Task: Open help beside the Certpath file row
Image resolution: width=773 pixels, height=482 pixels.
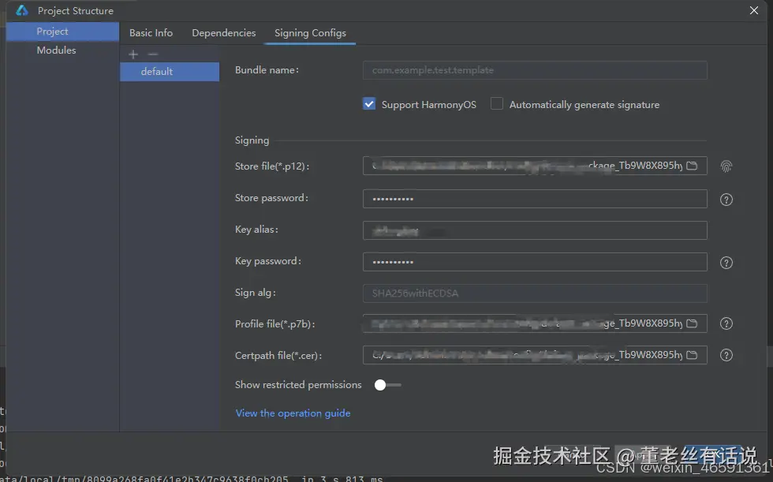Action: click(x=726, y=355)
